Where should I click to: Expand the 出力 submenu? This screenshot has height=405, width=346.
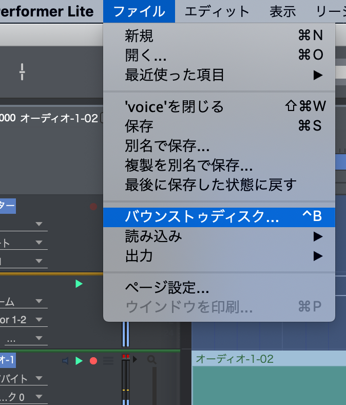[x=219, y=256]
